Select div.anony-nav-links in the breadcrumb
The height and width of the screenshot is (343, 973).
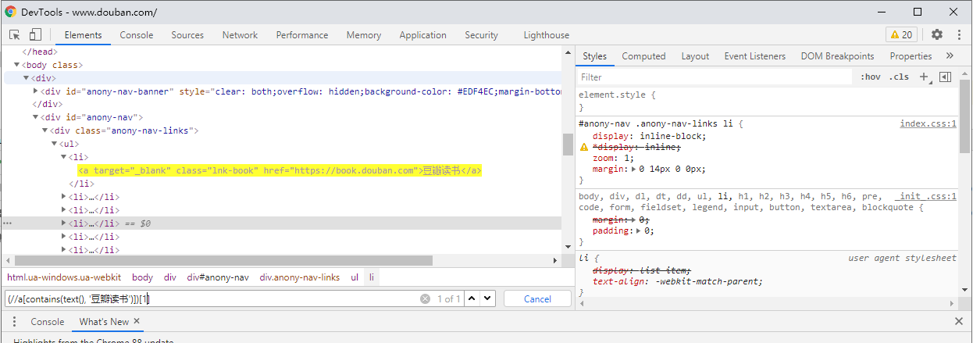[300, 277]
